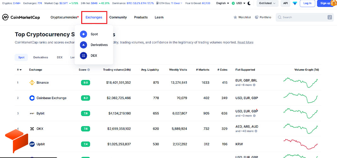The image size is (337, 158).
Task: Click the Cryptos: 2.4M+ stat link
Action: 11,3
